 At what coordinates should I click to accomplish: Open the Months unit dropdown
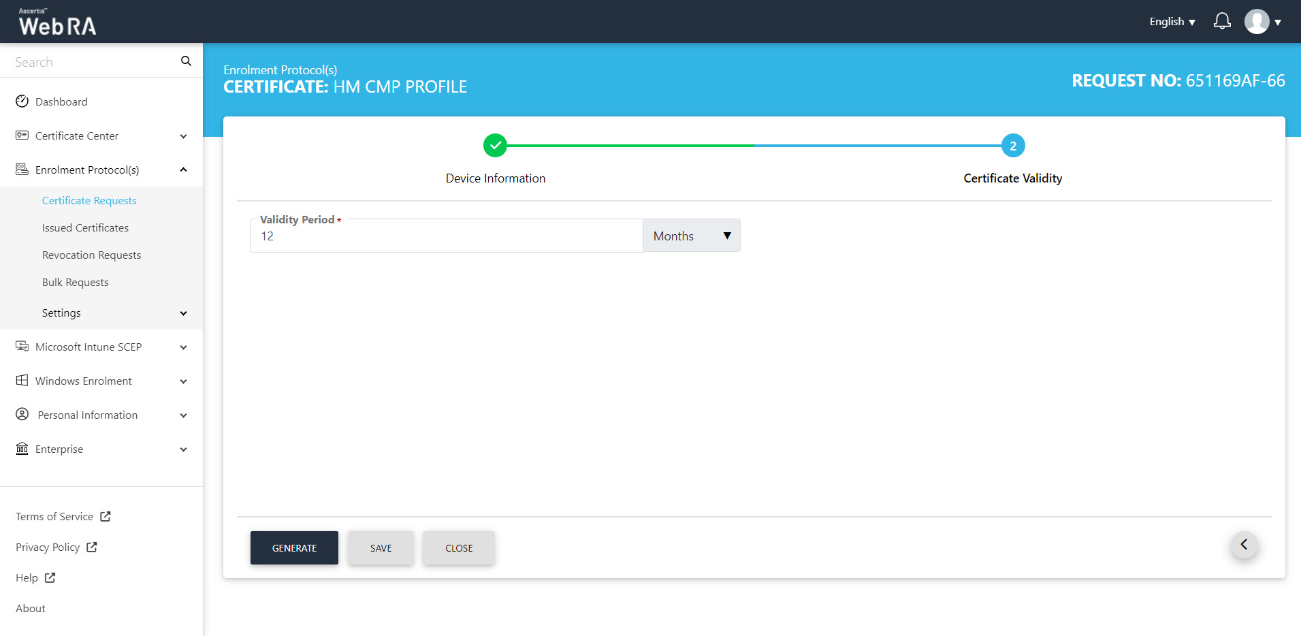point(691,236)
